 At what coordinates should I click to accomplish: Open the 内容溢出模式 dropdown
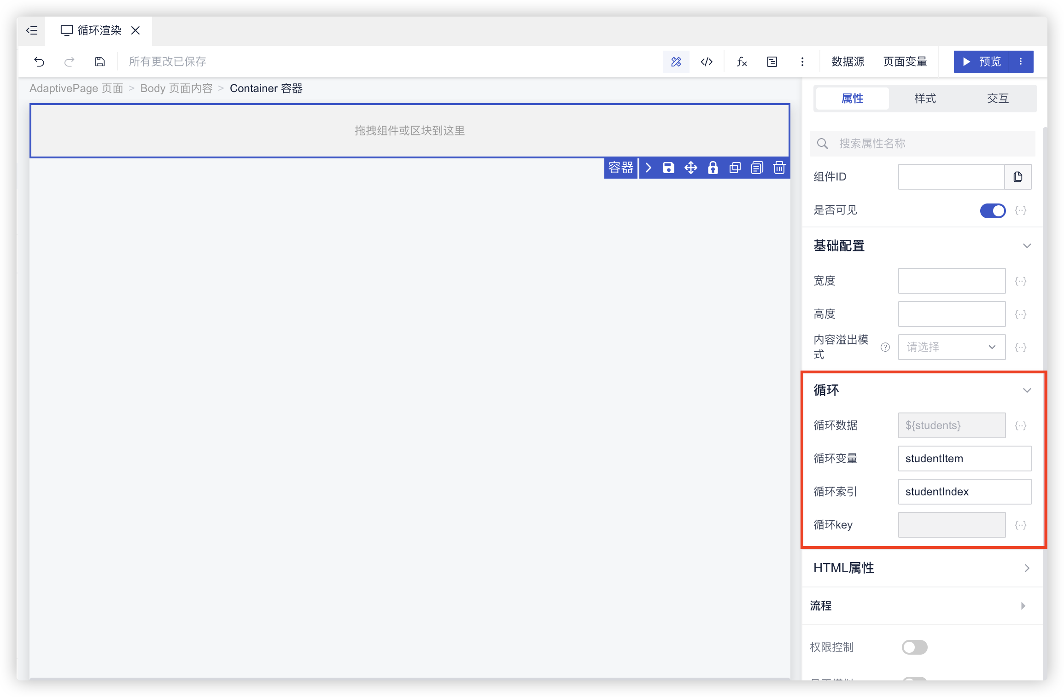point(951,347)
